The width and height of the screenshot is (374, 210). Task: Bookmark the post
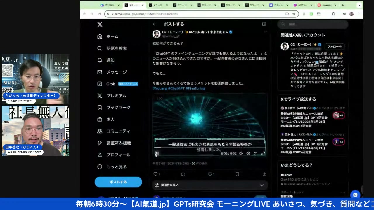click(237, 174)
